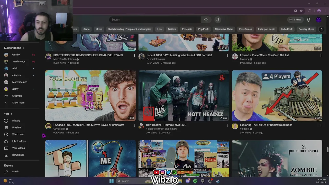
Task: Expand the Subscriptions section chevron
Action: (24, 48)
